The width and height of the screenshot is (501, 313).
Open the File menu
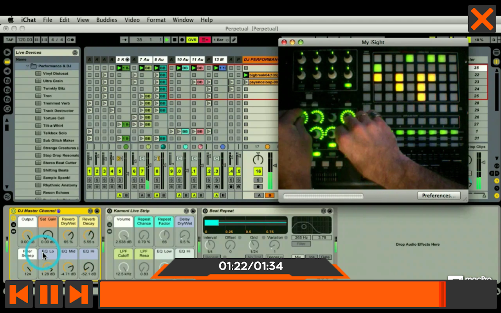tap(47, 20)
